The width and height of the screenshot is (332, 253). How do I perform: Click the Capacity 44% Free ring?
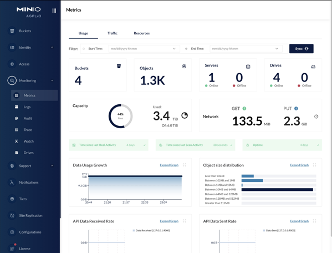click(x=120, y=116)
